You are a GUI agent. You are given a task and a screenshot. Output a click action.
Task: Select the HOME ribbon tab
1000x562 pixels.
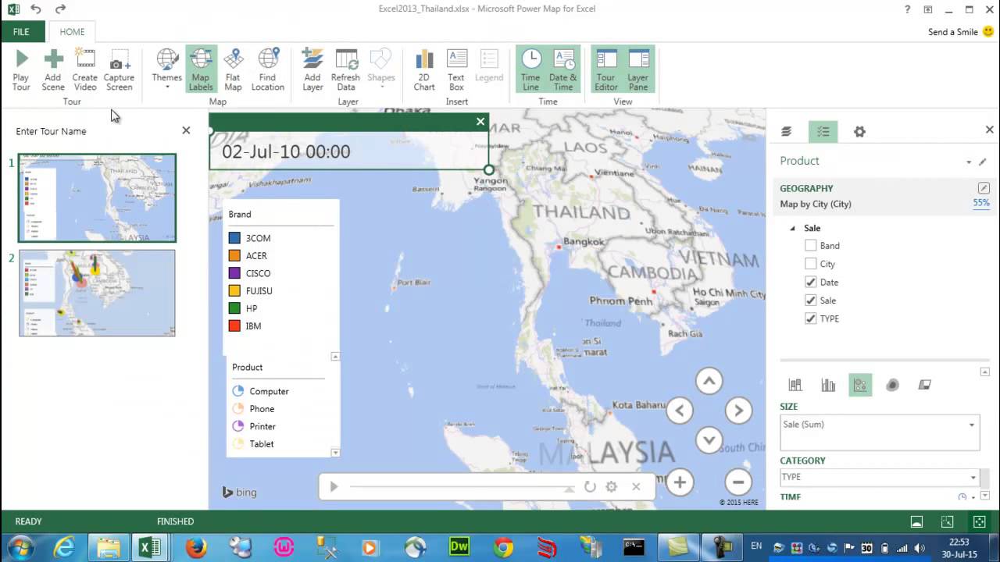click(72, 32)
